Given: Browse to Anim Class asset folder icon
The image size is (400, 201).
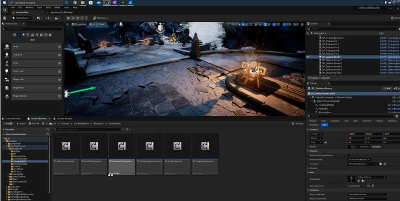Looking at the screenshot, I should [x=381, y=164].
